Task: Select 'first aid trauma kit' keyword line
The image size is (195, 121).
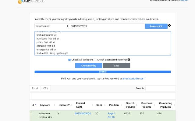Action: (47, 35)
